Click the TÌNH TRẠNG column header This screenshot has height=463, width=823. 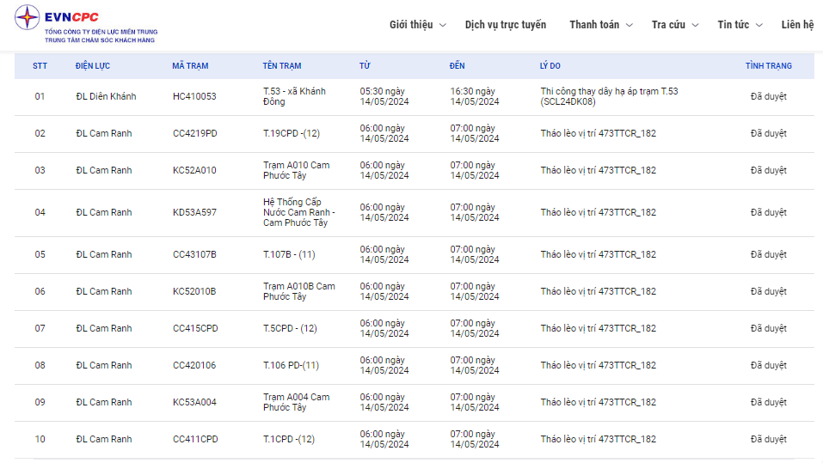tap(769, 66)
